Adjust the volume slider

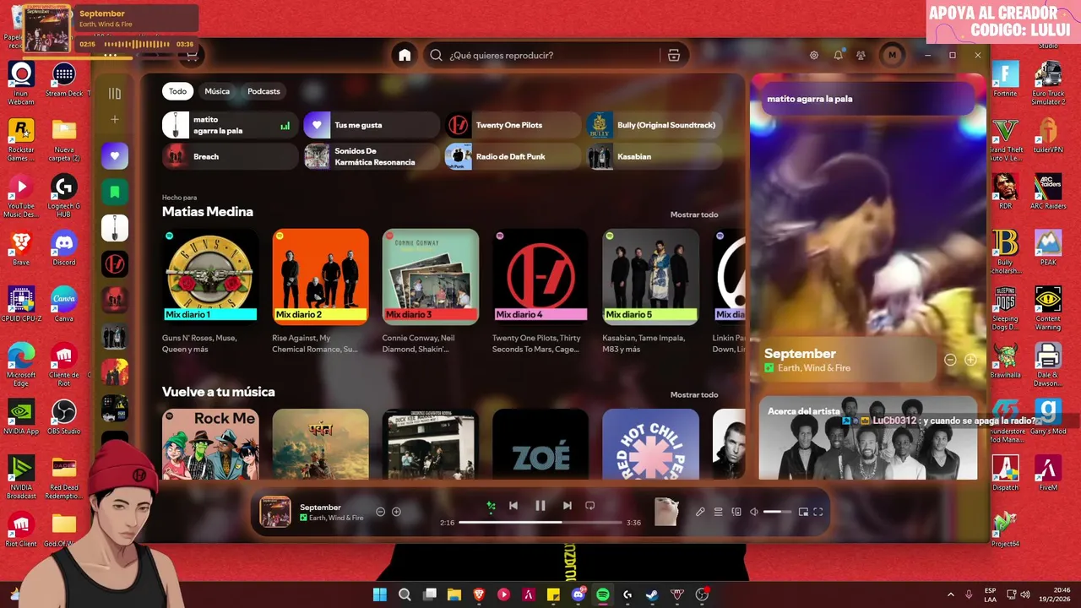click(778, 512)
